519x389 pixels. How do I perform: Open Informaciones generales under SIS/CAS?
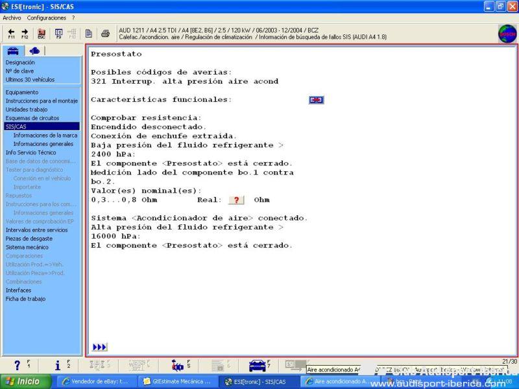coord(43,144)
